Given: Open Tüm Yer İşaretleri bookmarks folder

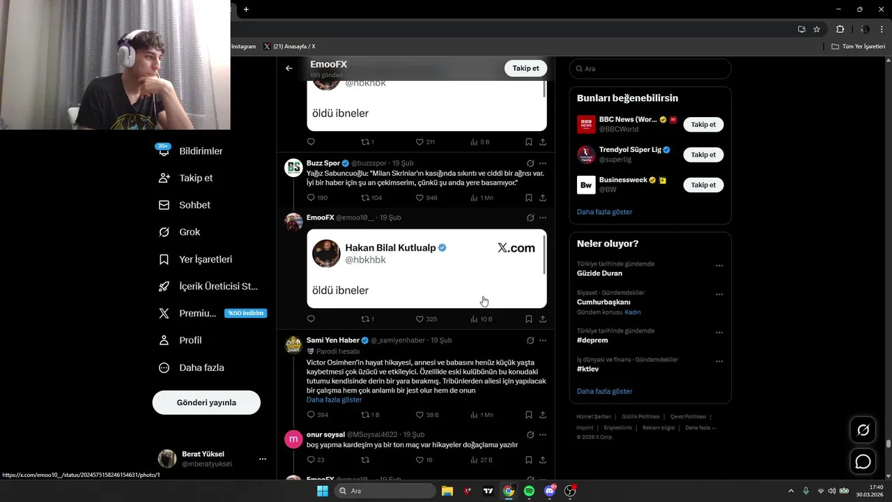Looking at the screenshot, I should pyautogui.click(x=859, y=47).
